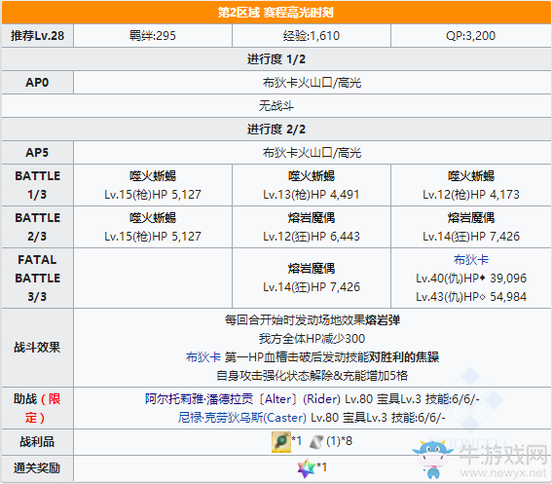Select the 羁绊:295 cell

coord(153,36)
